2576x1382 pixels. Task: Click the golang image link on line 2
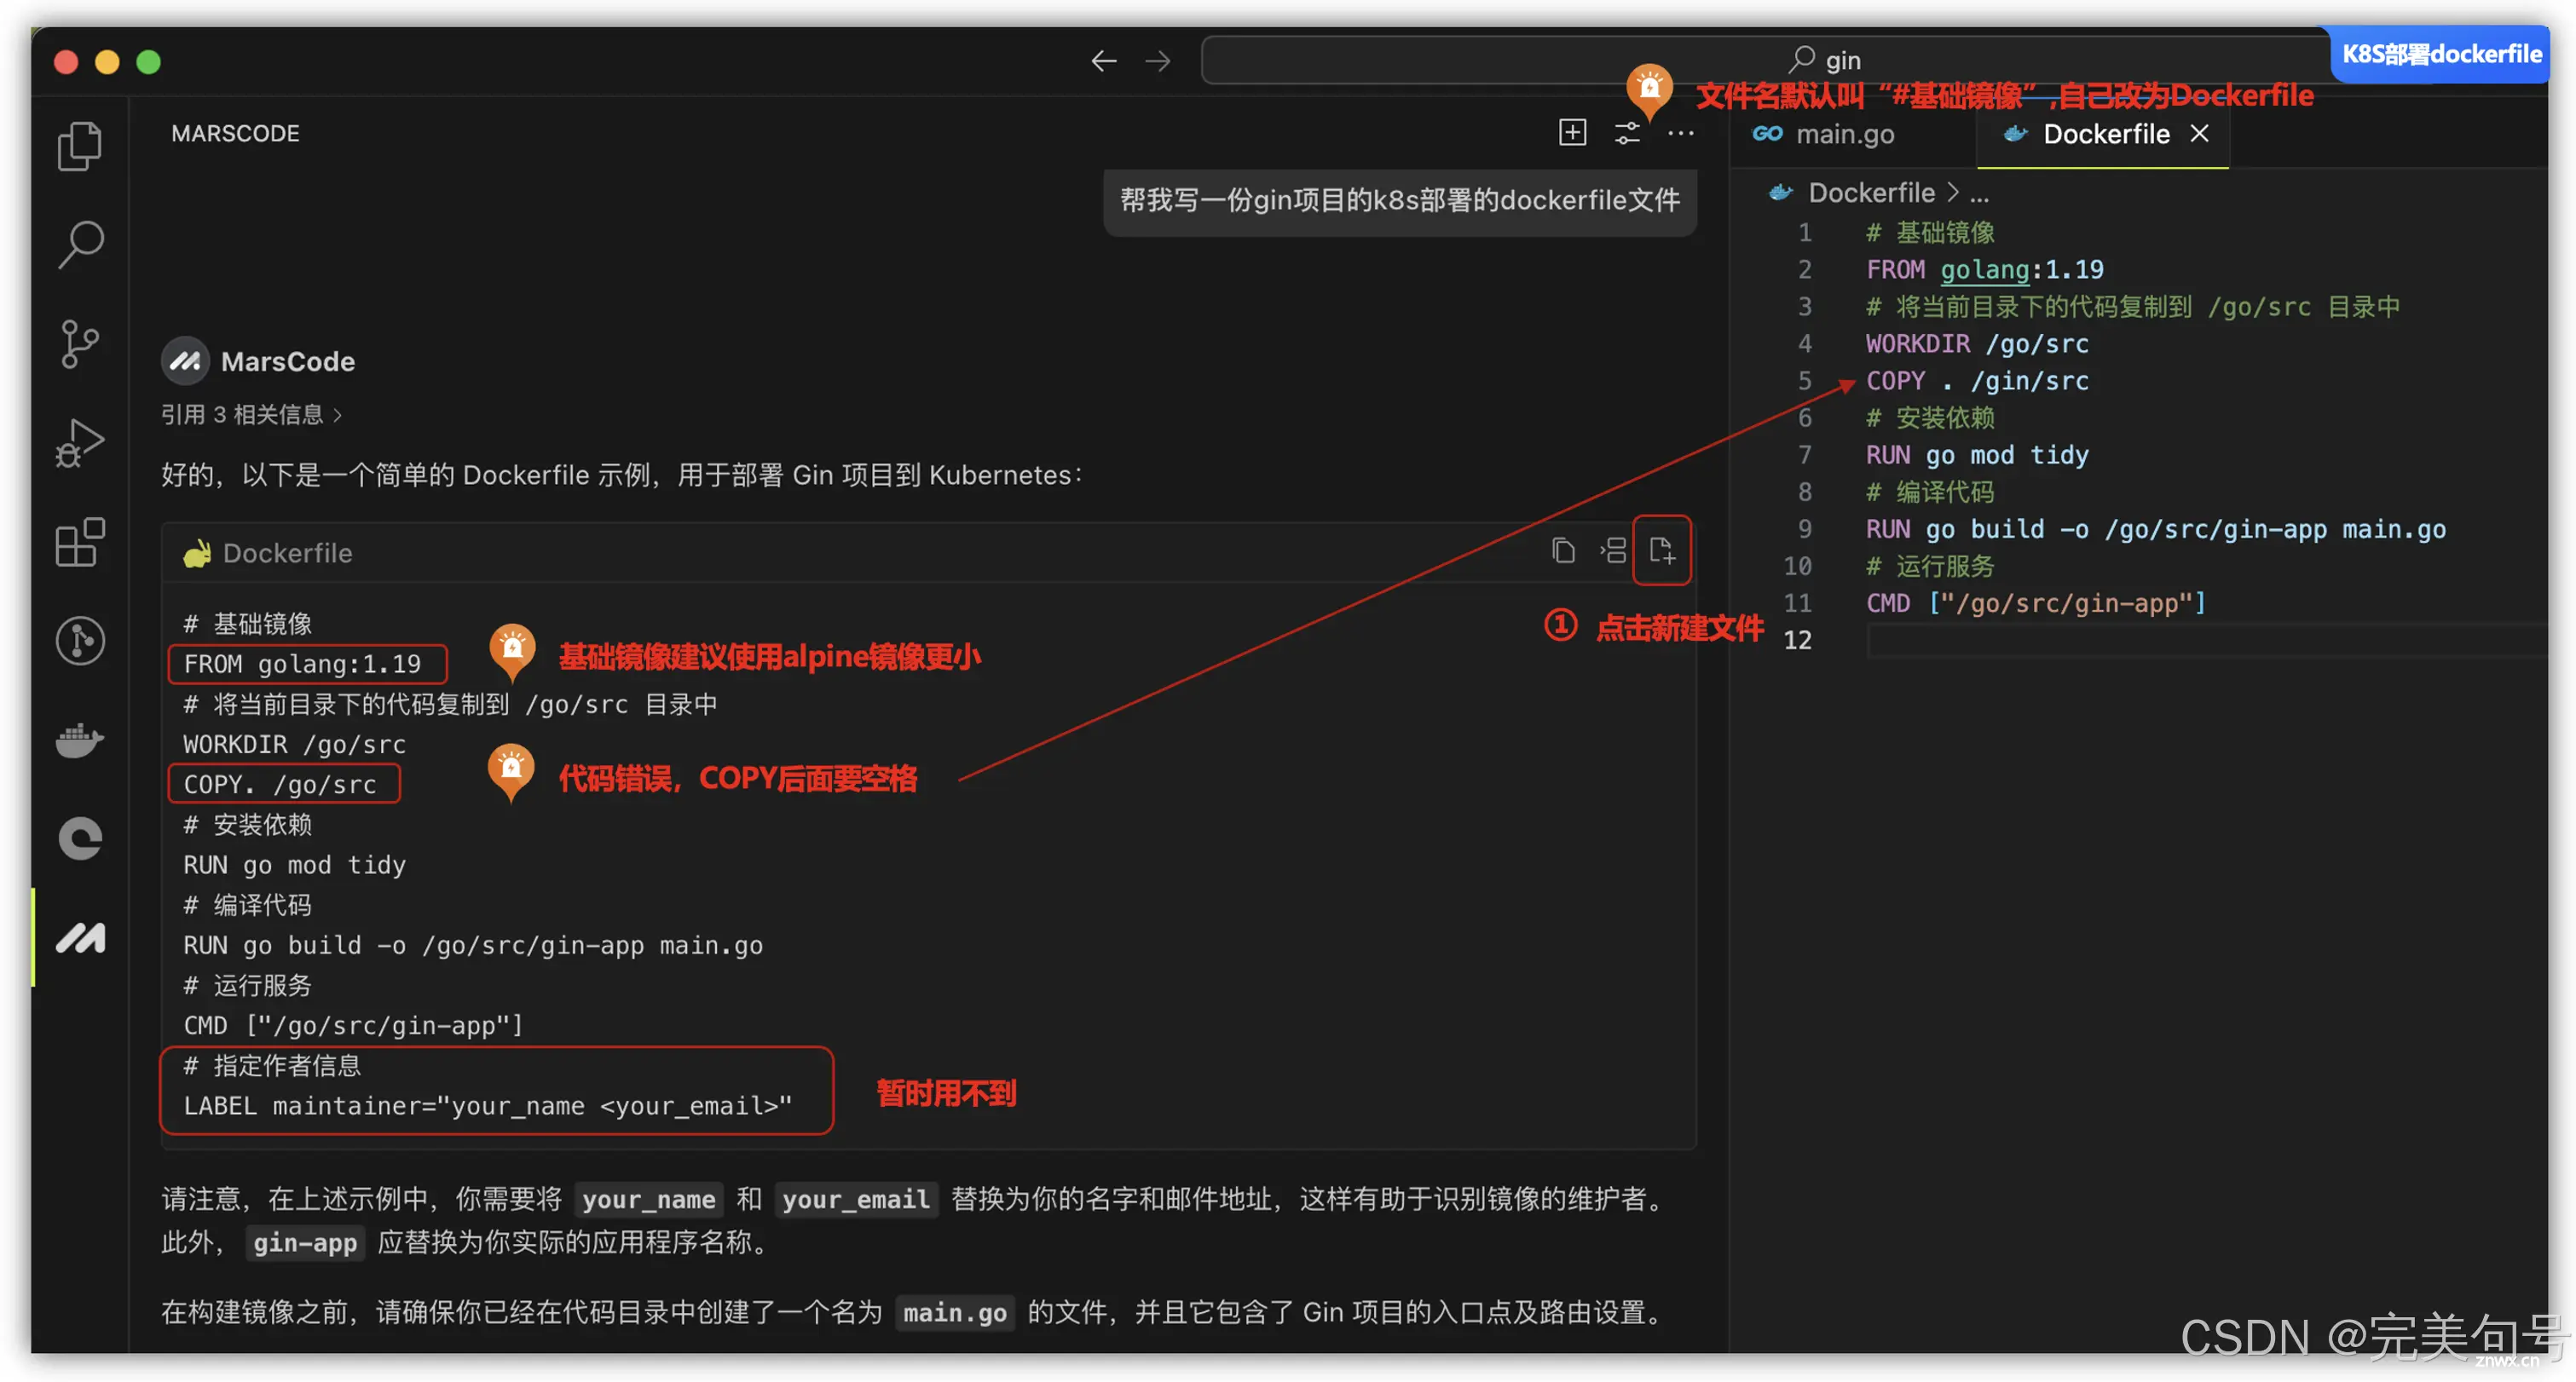[1984, 270]
